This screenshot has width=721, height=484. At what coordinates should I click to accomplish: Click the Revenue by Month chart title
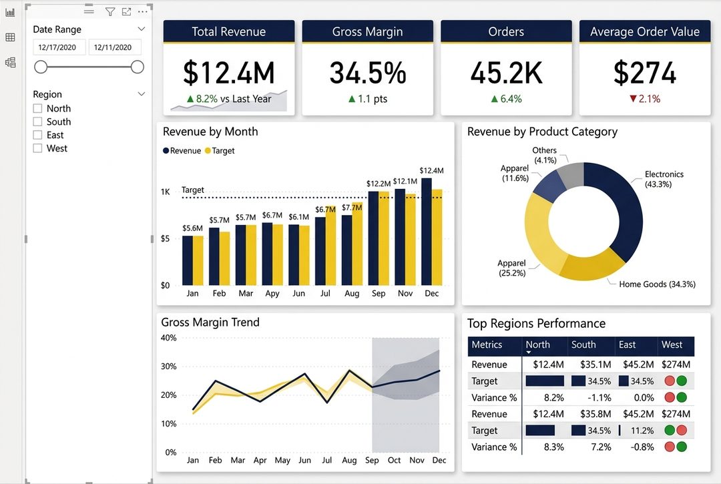tap(210, 132)
